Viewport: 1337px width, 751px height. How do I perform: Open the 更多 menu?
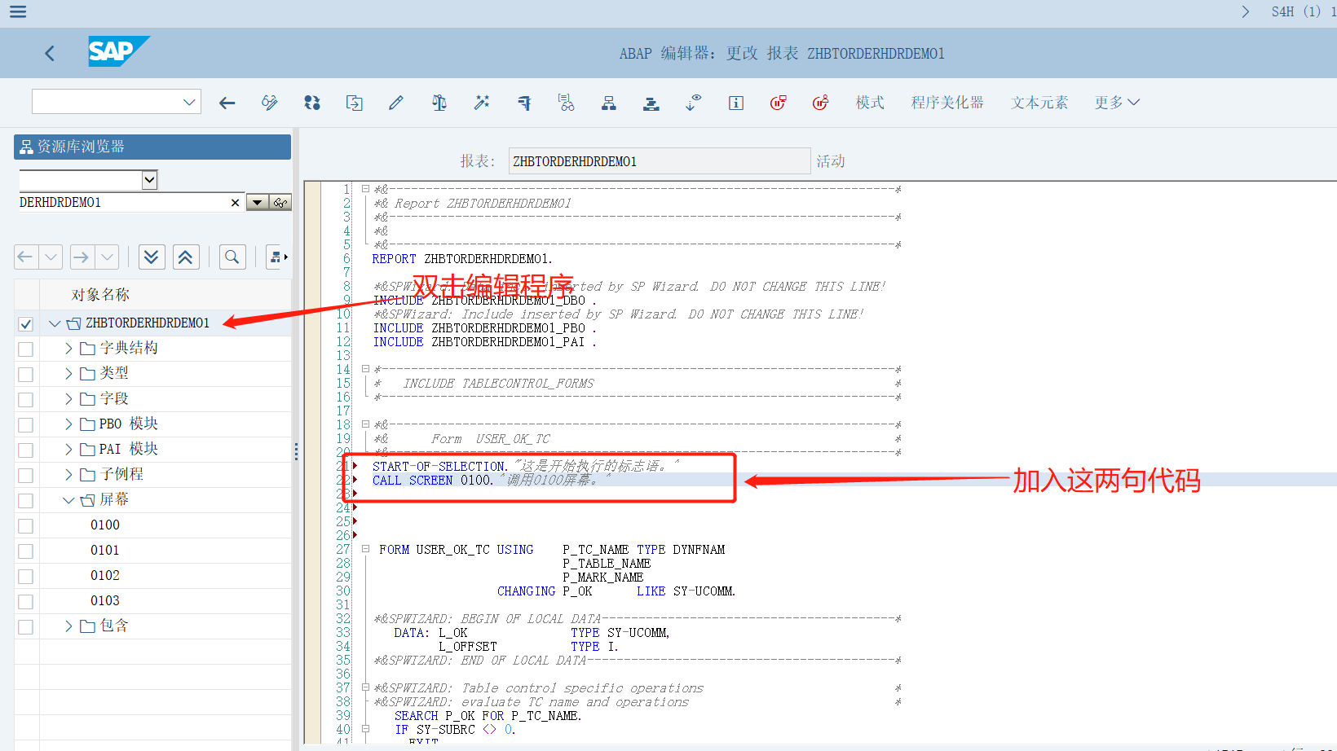pos(1117,103)
